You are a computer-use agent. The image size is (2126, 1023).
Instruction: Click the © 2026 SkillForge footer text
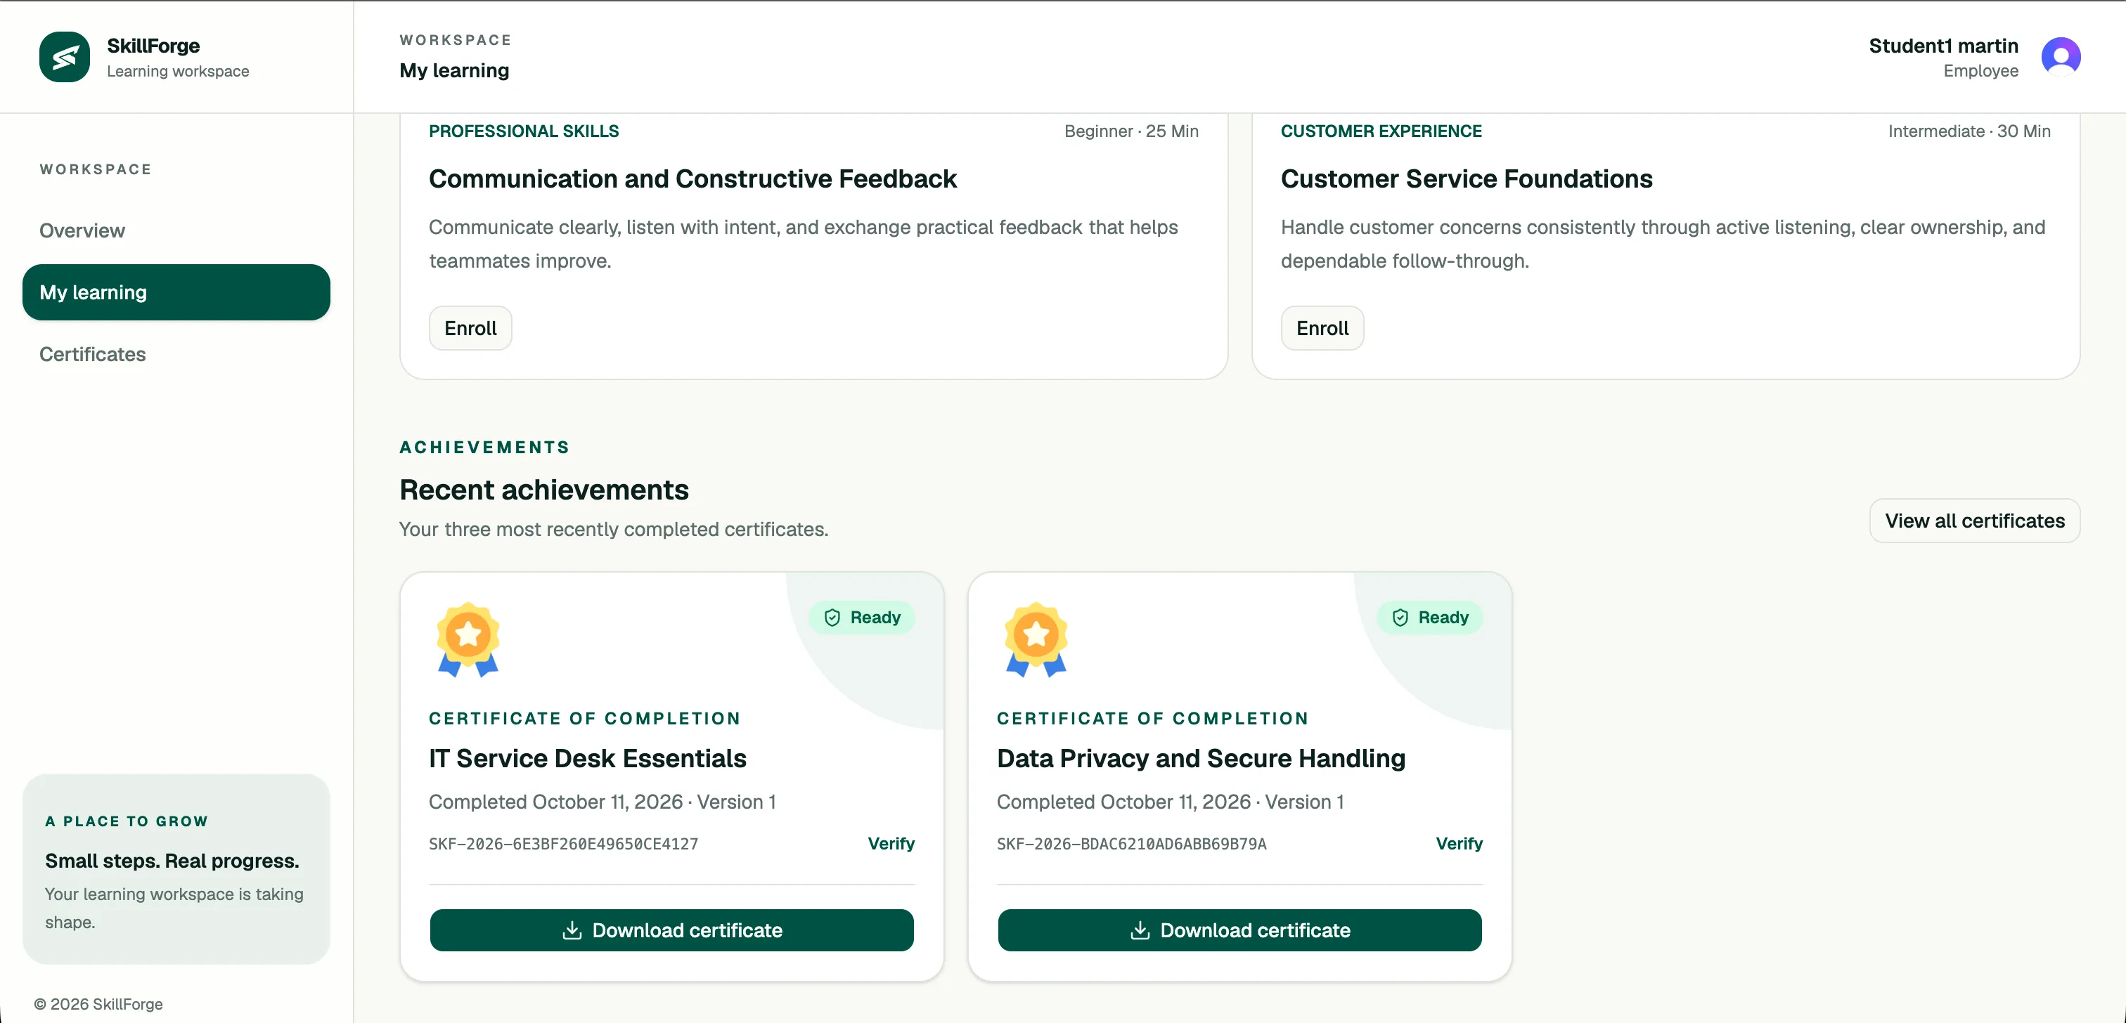point(98,1003)
